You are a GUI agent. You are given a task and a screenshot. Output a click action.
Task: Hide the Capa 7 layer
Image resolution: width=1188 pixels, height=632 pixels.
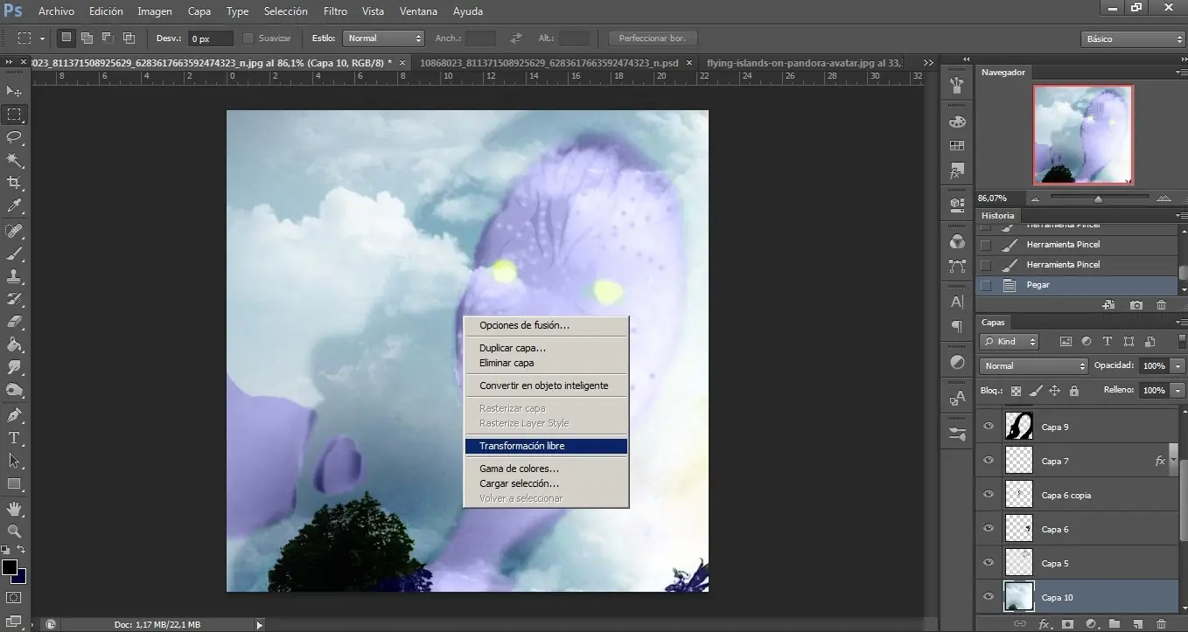pyautogui.click(x=989, y=461)
